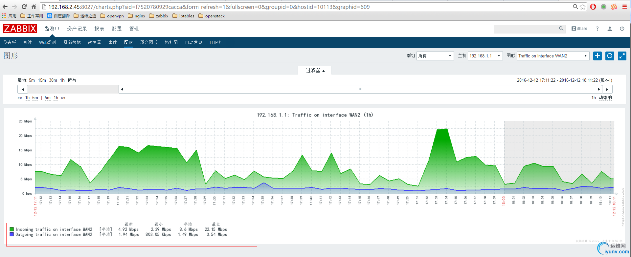Click the browser back arrow

(x=5, y=7)
